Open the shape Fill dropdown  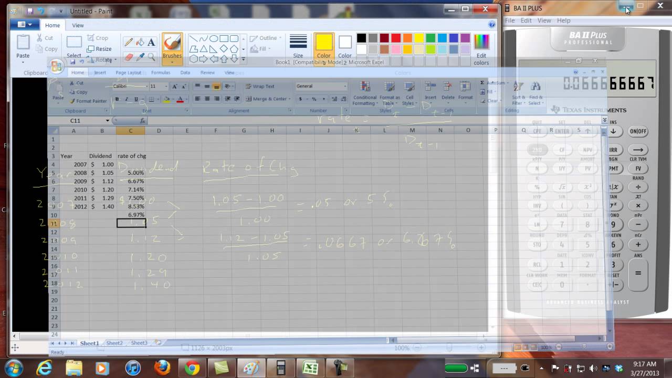(x=261, y=49)
